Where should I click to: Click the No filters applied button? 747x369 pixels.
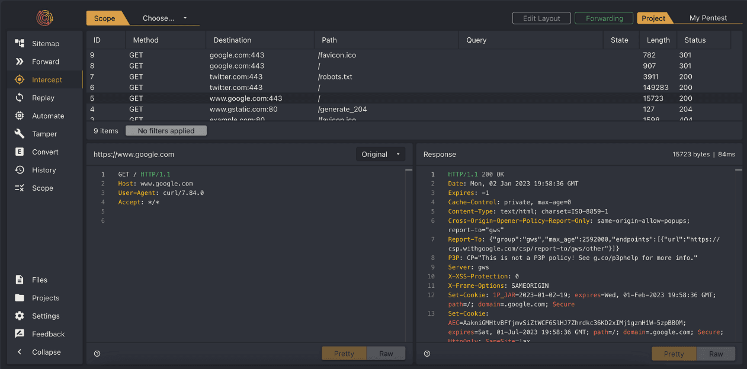tap(166, 131)
